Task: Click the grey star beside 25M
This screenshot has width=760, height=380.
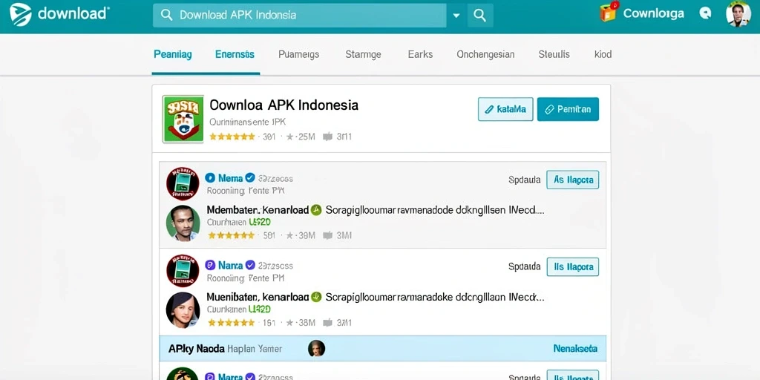Action: pos(290,137)
